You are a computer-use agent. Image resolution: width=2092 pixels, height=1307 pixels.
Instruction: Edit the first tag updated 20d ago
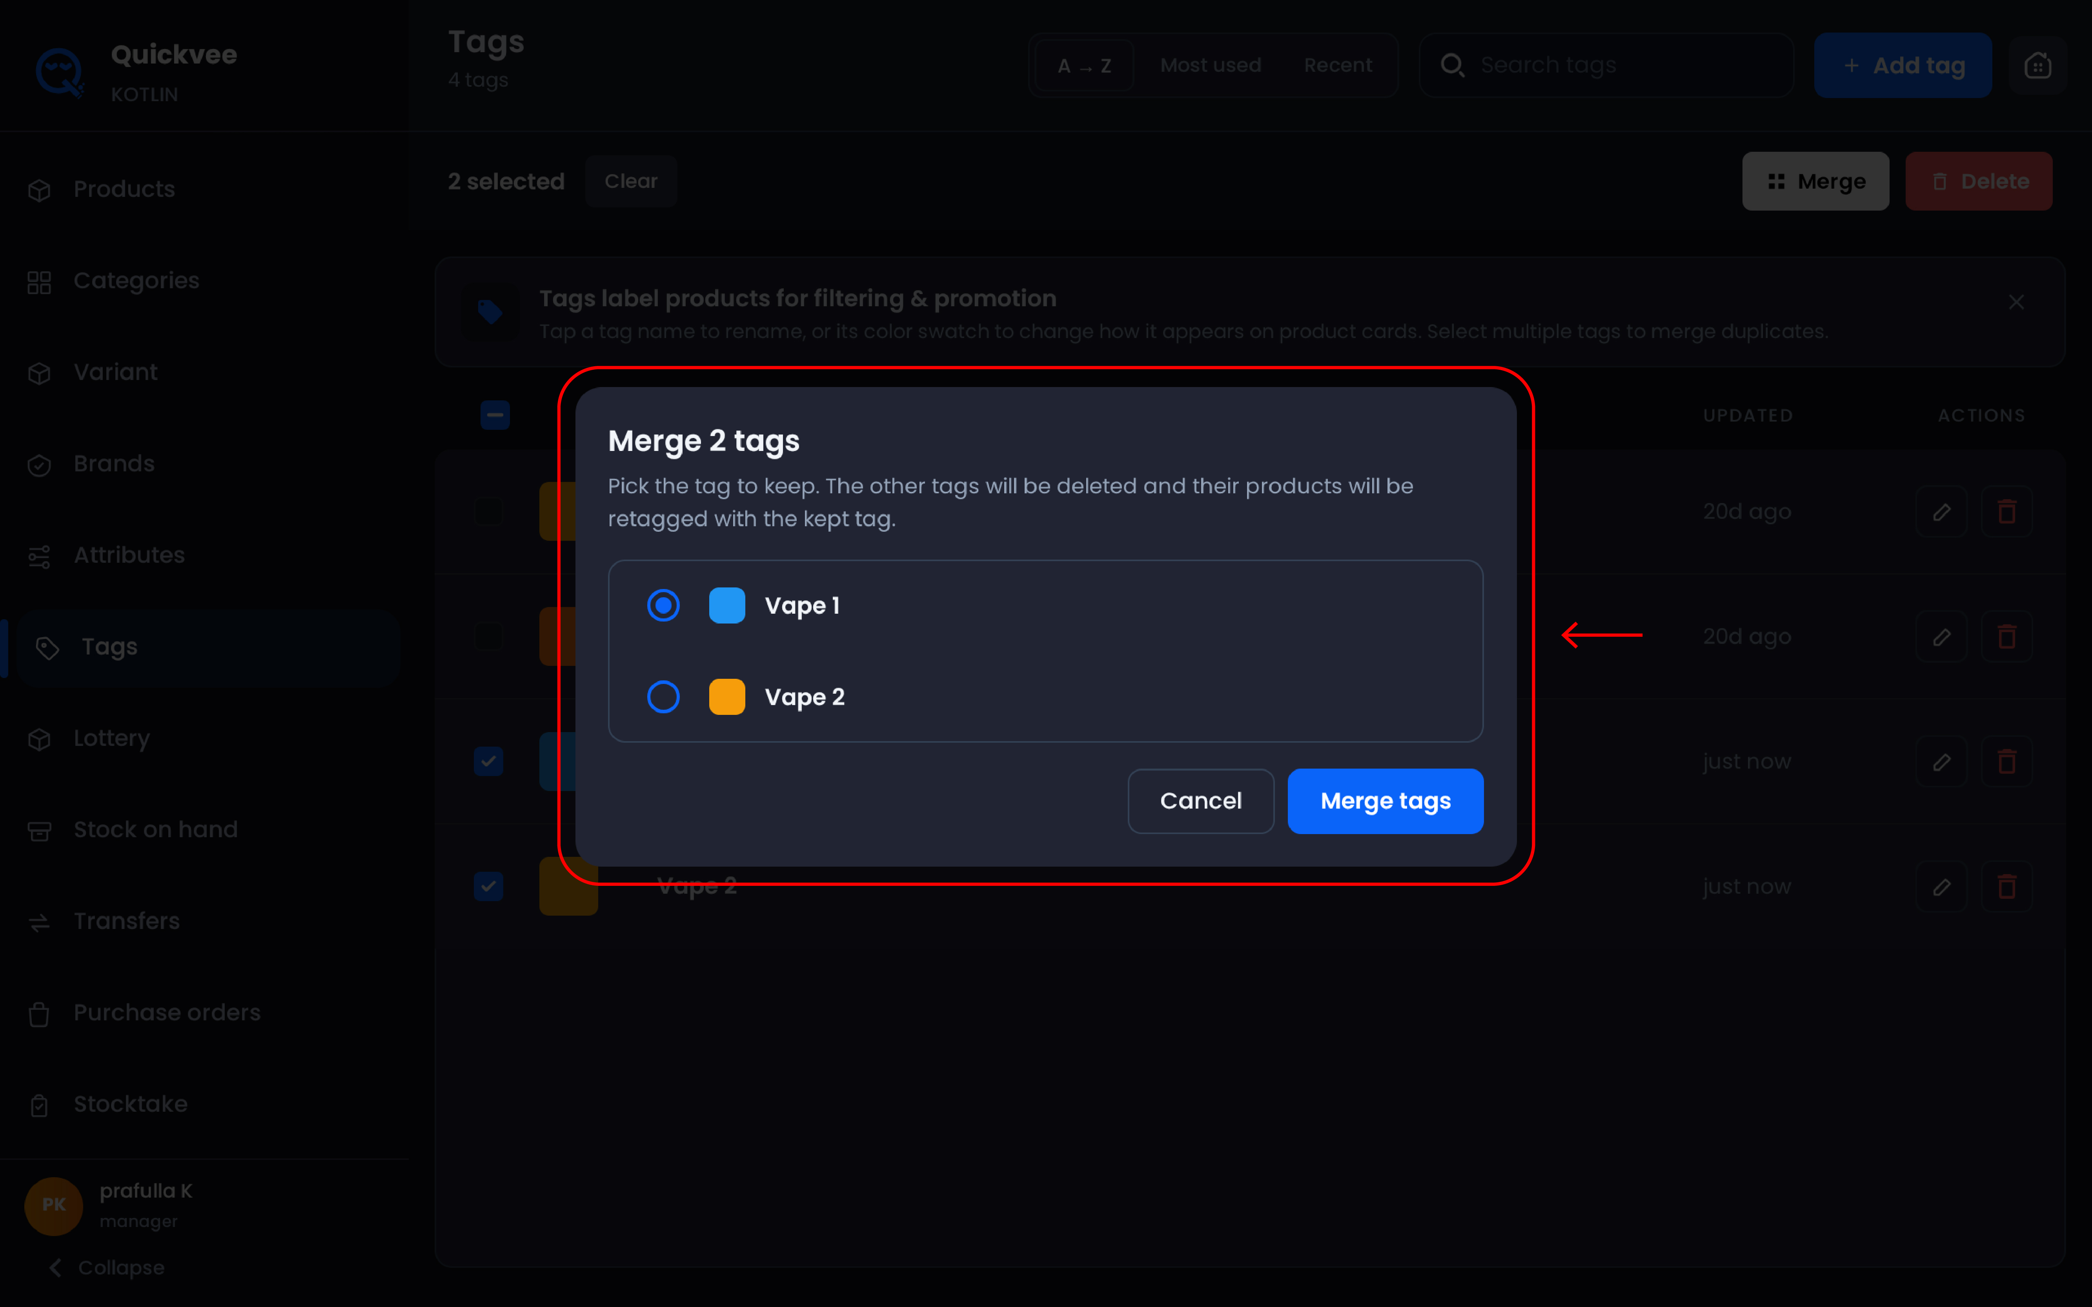pyautogui.click(x=1942, y=512)
